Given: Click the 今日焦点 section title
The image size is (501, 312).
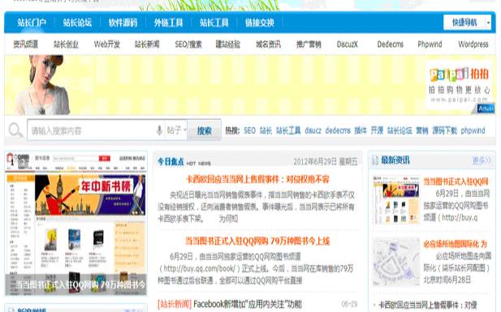Looking at the screenshot, I should click(x=171, y=161).
